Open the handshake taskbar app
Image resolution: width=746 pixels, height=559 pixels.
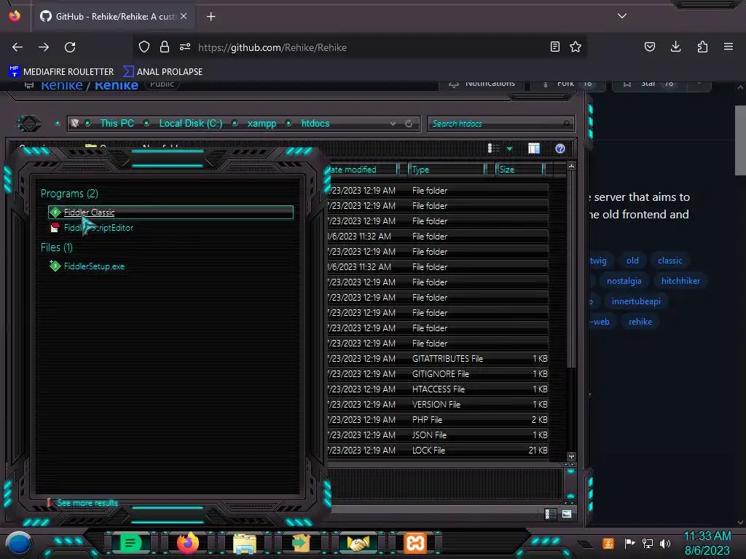[x=358, y=543]
